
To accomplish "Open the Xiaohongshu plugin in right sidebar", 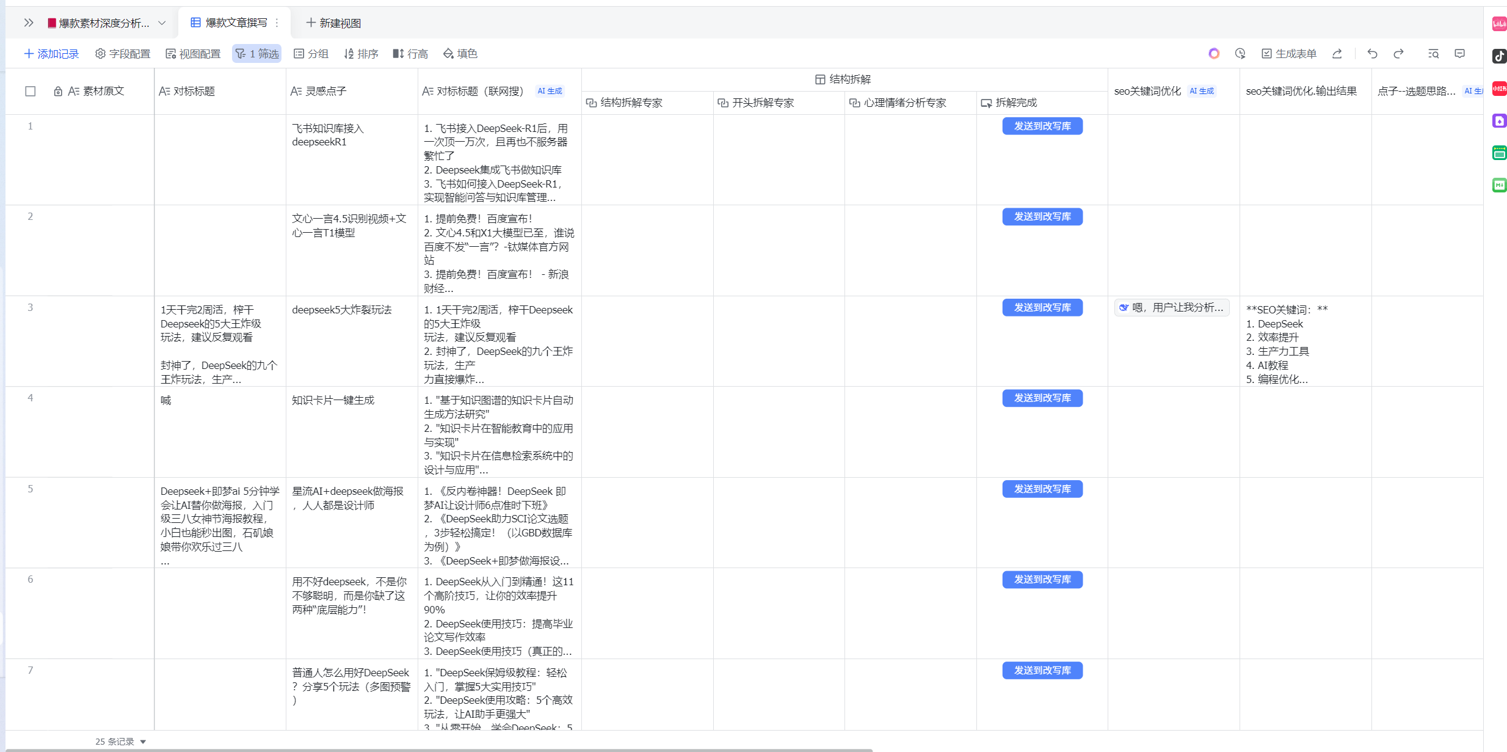I will [x=1499, y=89].
